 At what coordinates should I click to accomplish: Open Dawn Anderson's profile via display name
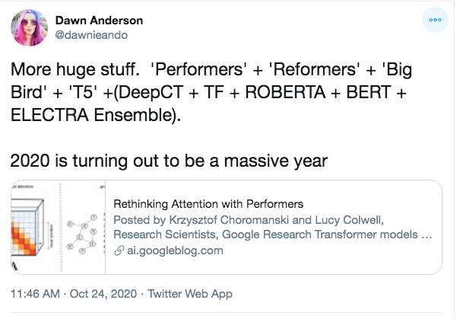(x=99, y=21)
